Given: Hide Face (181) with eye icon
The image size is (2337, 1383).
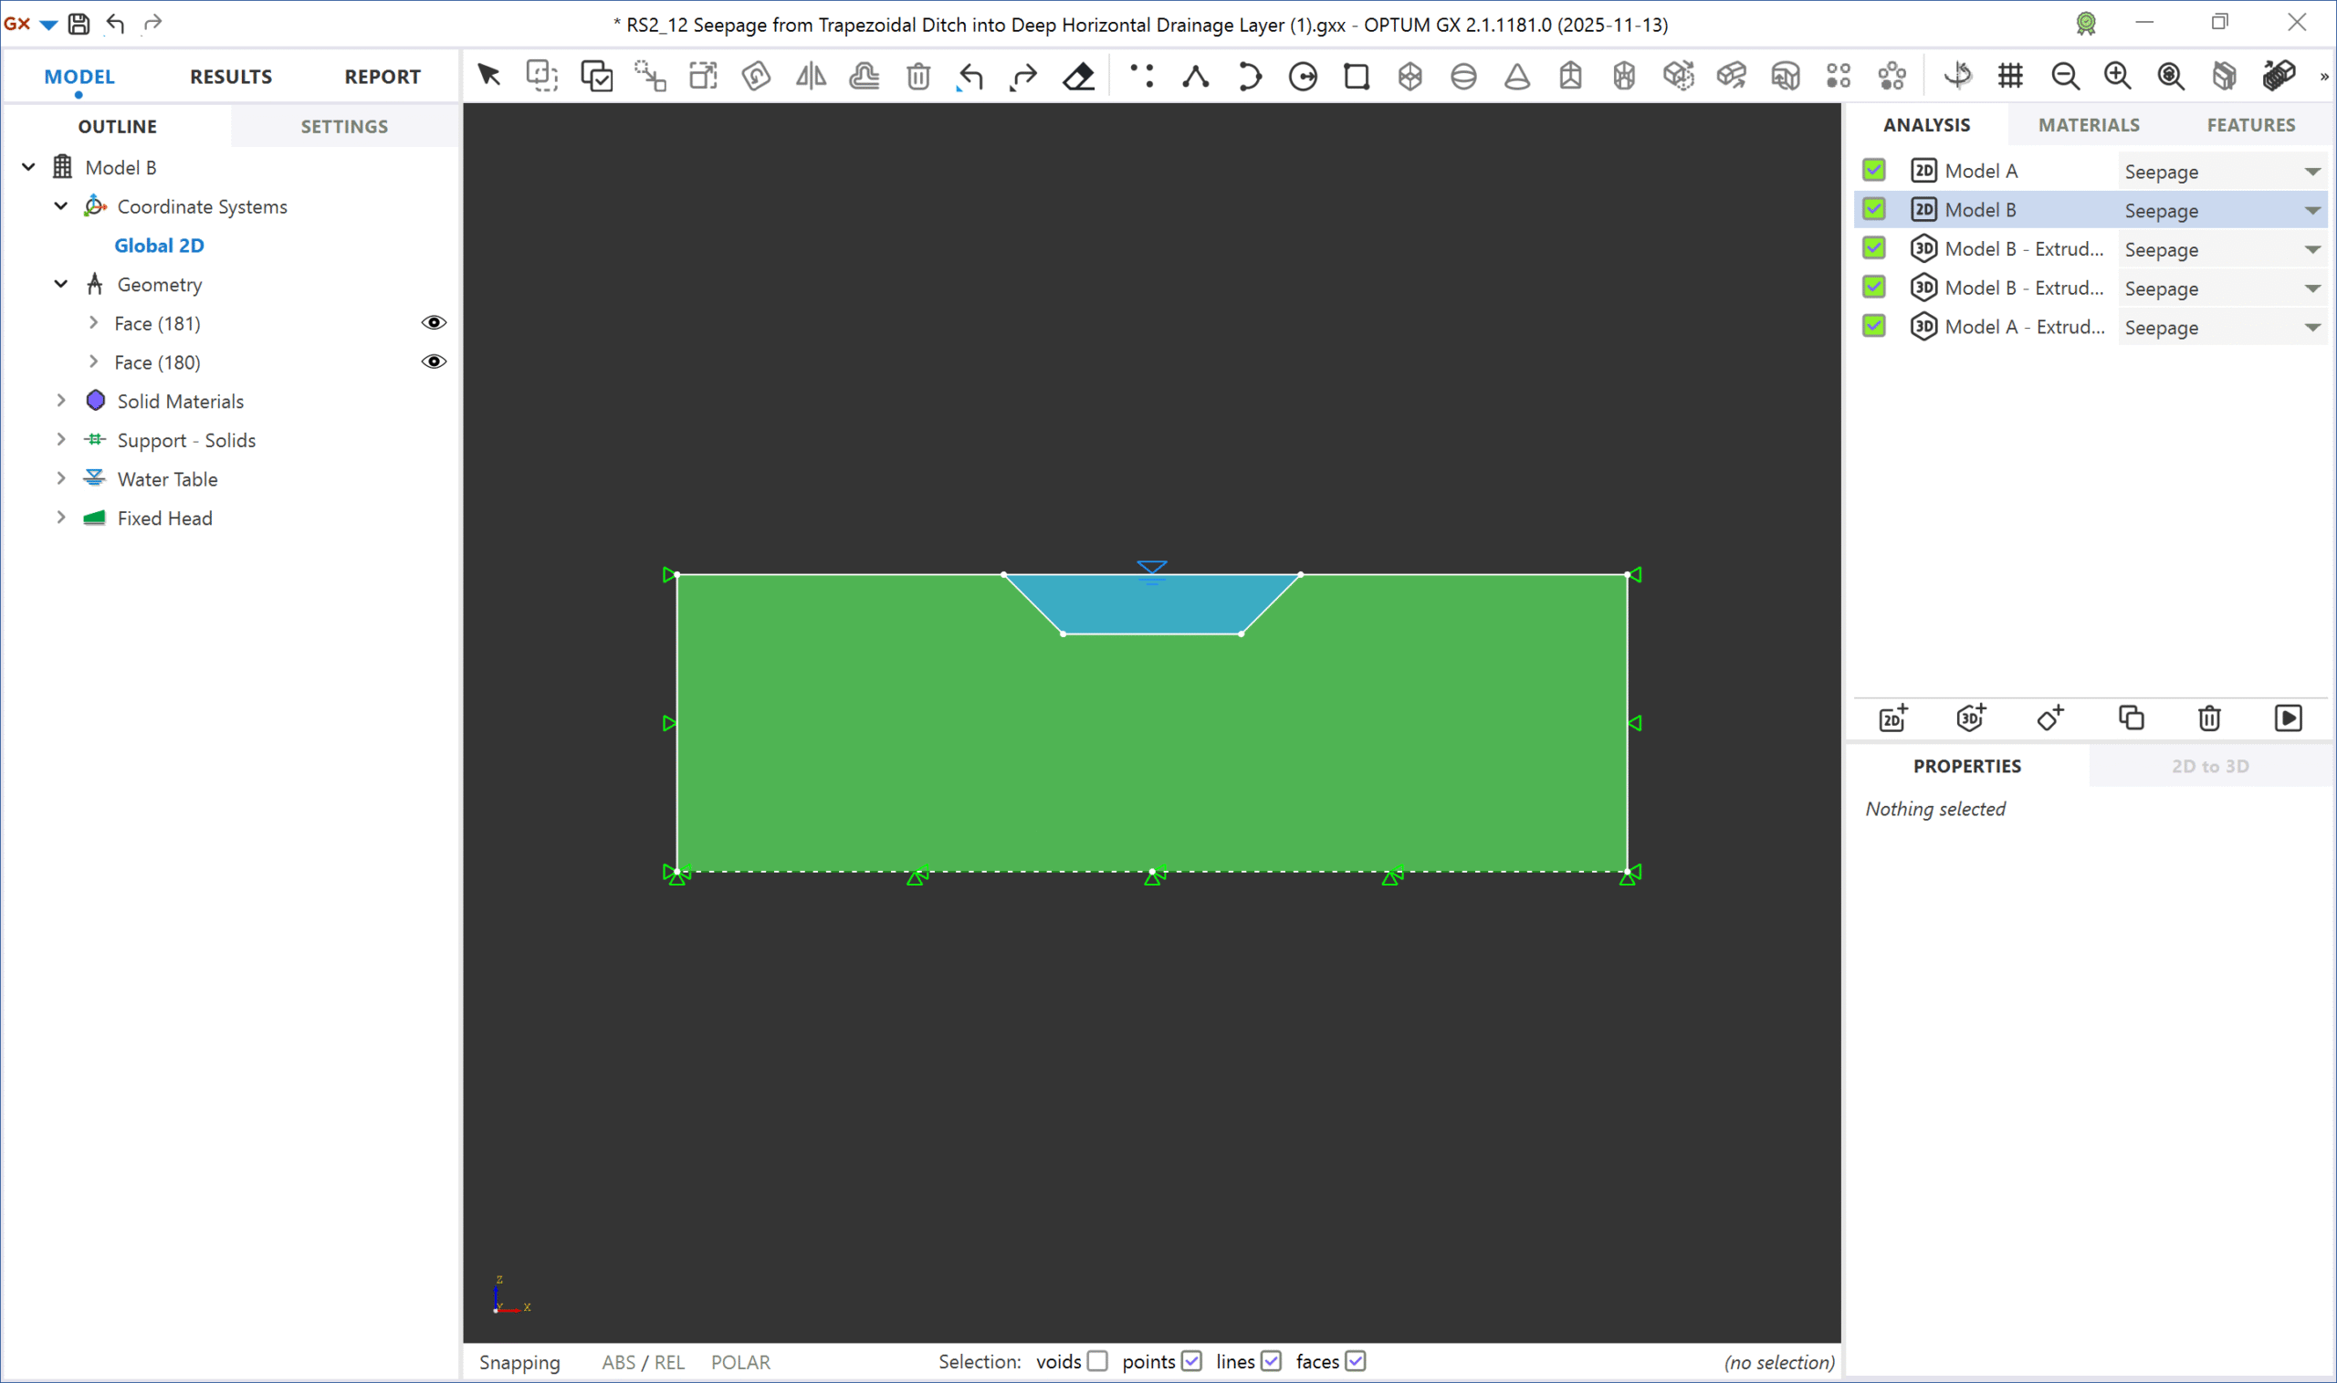Looking at the screenshot, I should (434, 322).
